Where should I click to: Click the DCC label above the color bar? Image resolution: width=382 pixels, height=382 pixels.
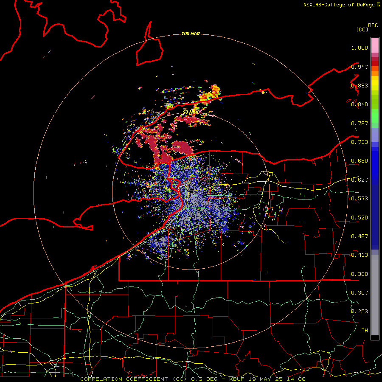tap(373, 25)
